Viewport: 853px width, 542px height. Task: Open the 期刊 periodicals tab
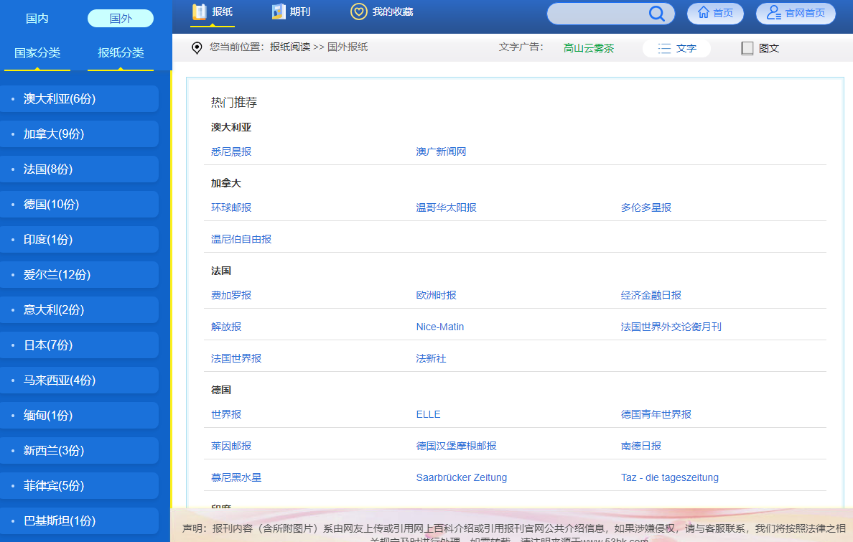pos(291,12)
